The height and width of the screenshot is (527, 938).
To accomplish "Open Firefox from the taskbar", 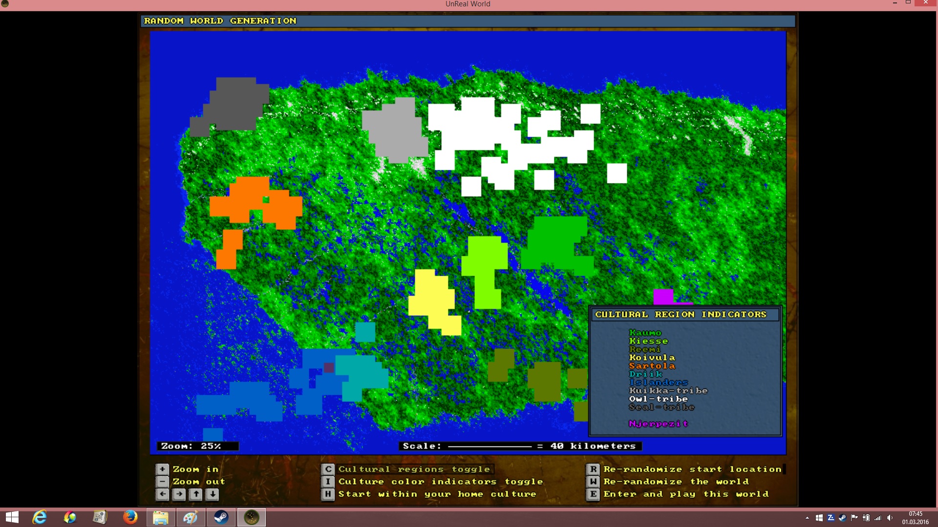I will [x=130, y=517].
